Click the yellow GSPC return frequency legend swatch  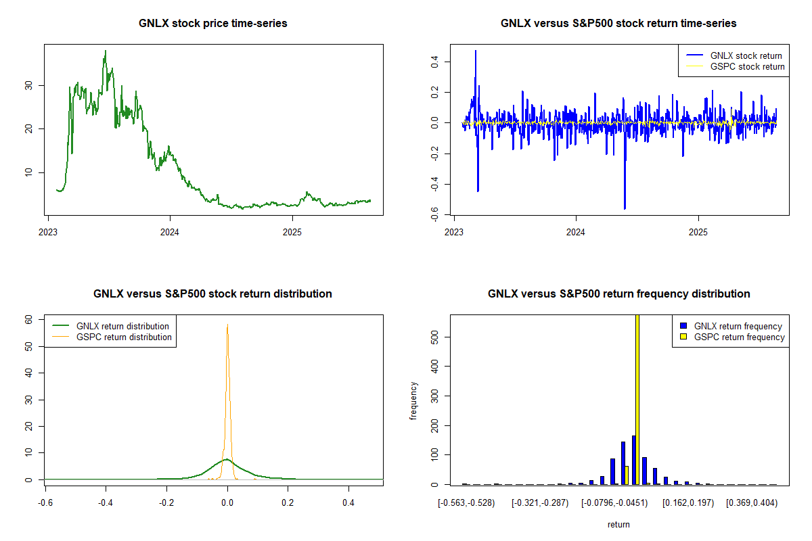(684, 337)
